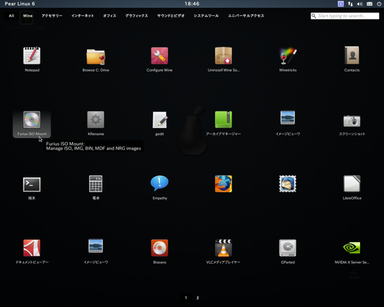The height and width of the screenshot is (307, 384).
Task: Click the application search field
Action: [345, 16]
